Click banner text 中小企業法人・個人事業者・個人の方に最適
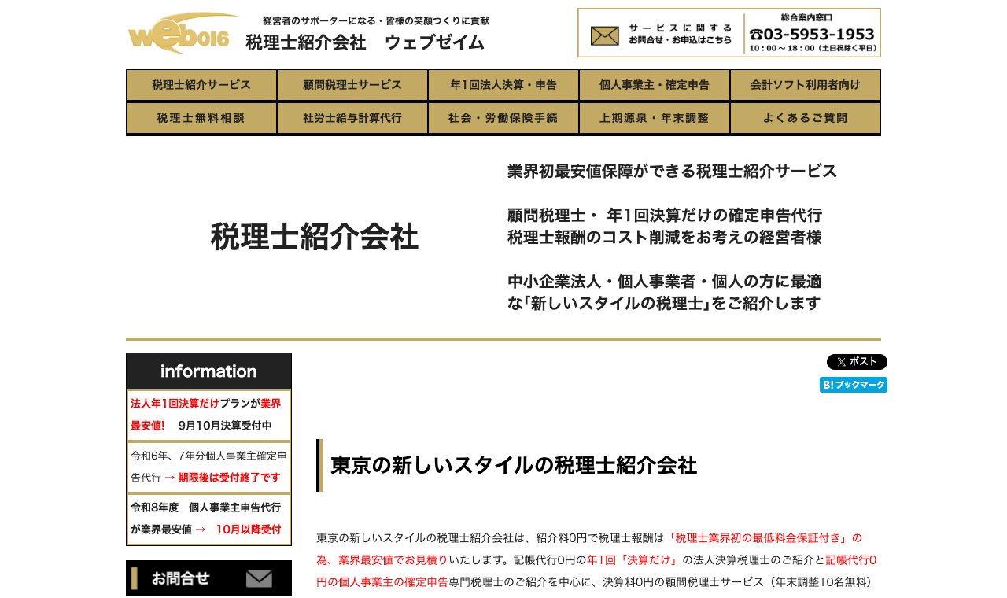The width and height of the screenshot is (1007, 598). [665, 282]
